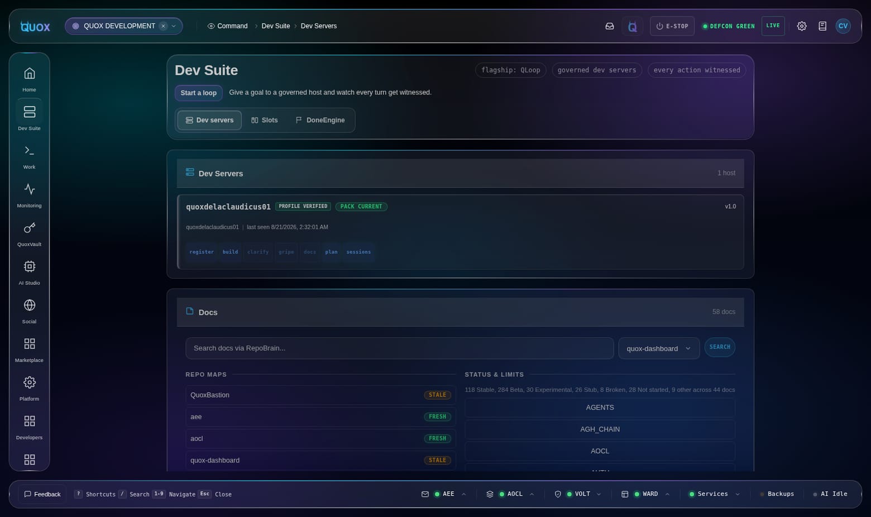Go to Dev Suite breadcrumb
This screenshot has width=871, height=517.
pos(276,26)
